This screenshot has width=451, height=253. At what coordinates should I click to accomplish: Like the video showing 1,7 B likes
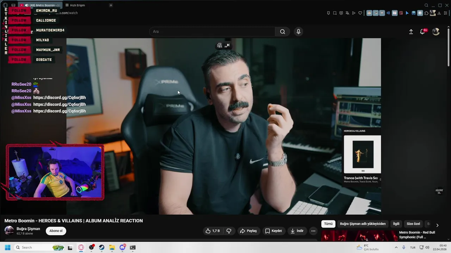(213, 231)
